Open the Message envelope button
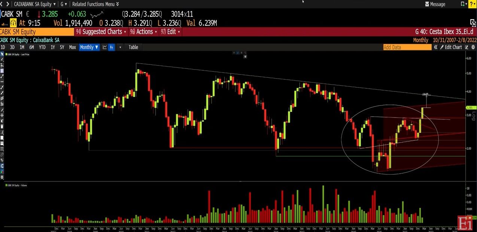The height and width of the screenshot is (232, 477). click(435, 4)
